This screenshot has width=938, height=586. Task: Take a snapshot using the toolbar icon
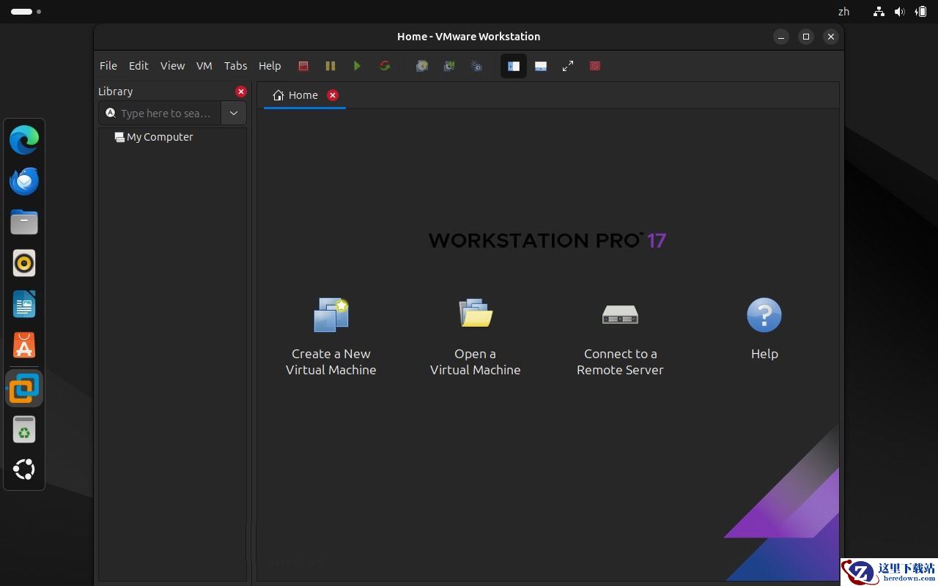pos(422,66)
